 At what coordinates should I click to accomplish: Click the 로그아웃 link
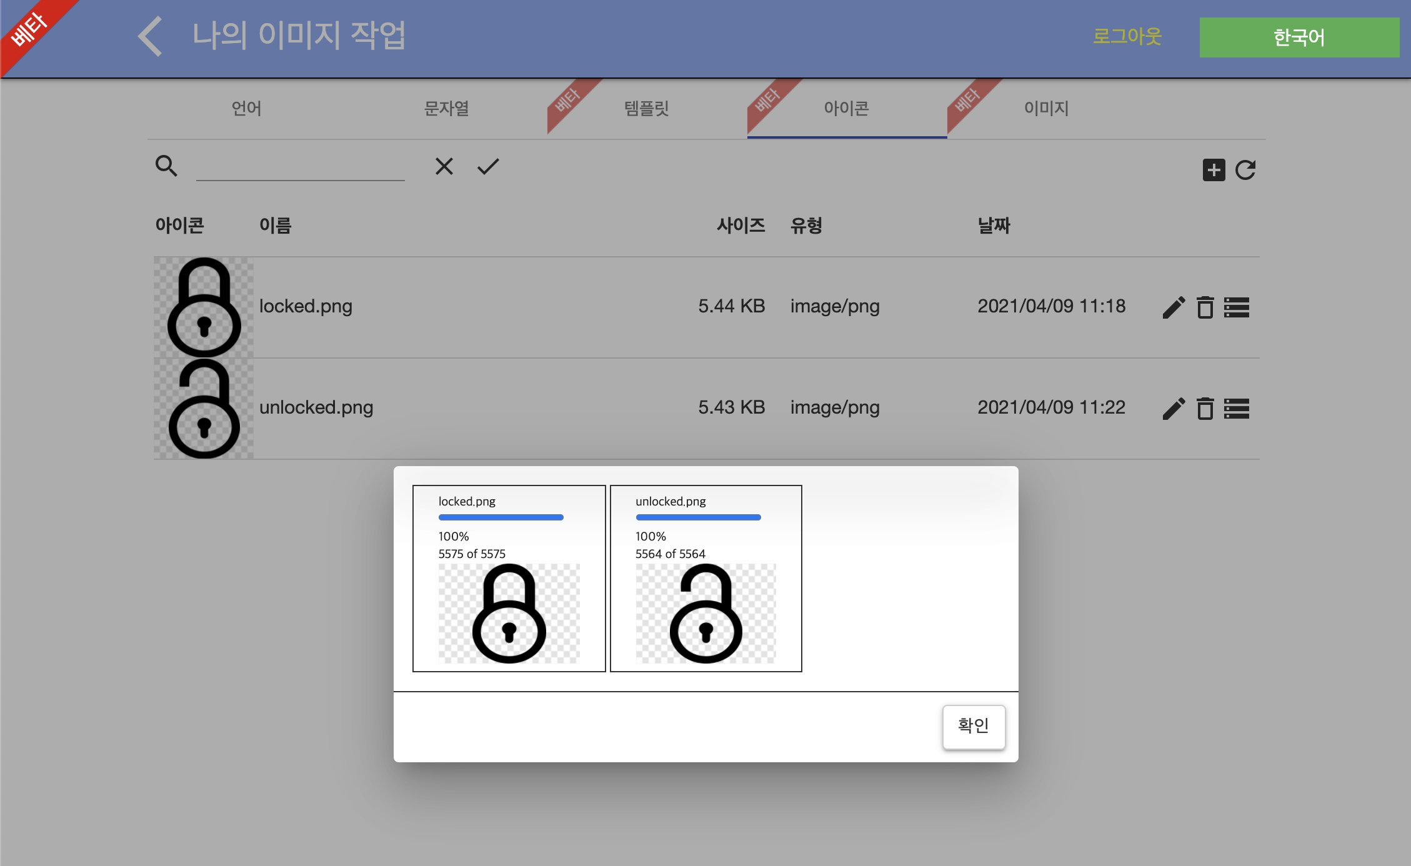click(x=1127, y=36)
